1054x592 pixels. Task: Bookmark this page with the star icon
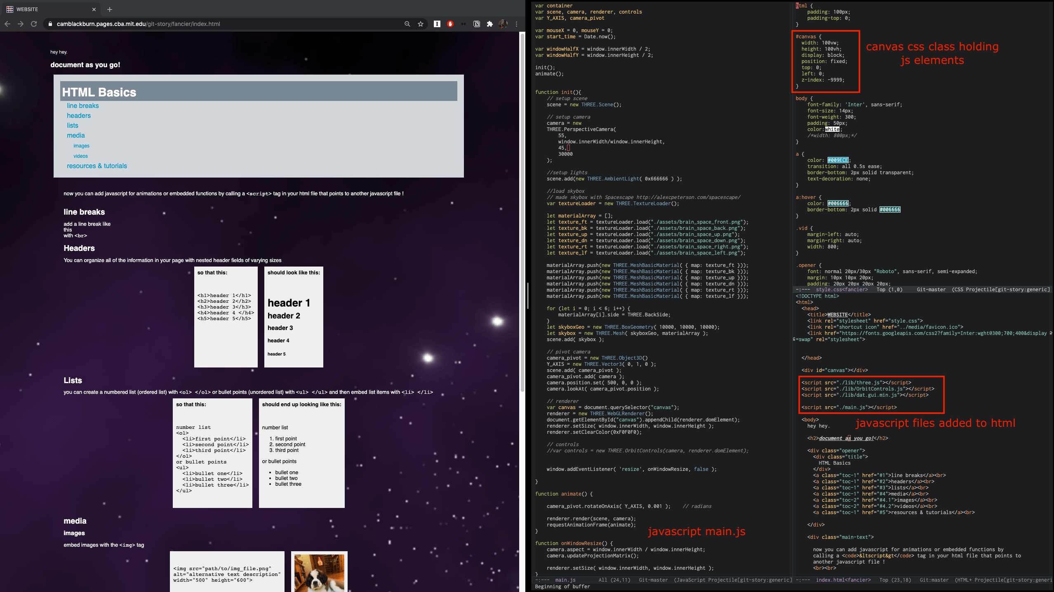click(x=421, y=24)
